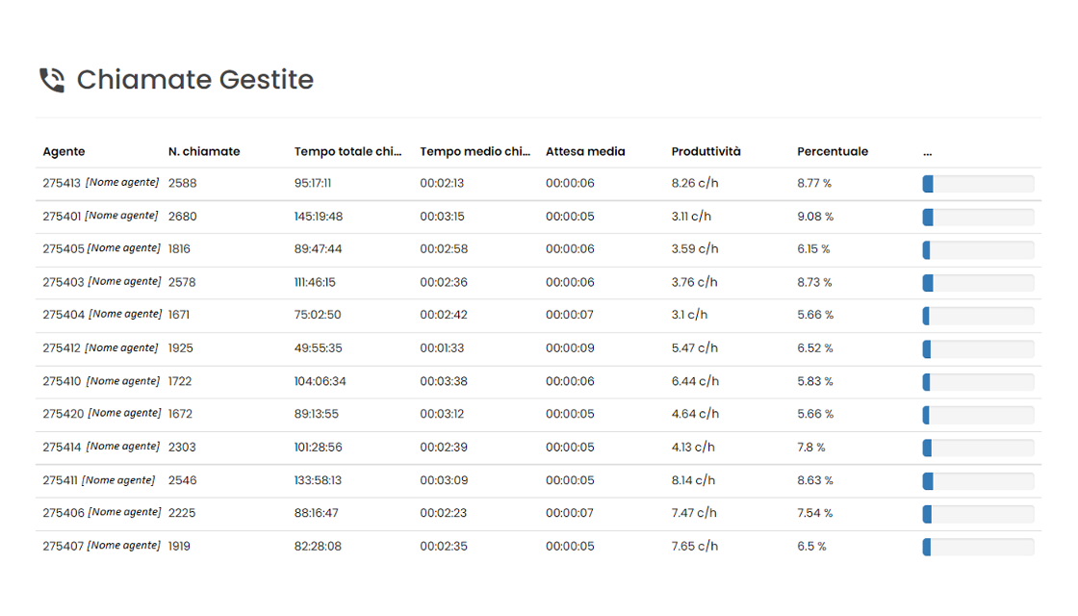
Task: Click the Chiamate Gestite report title
Action: [194, 80]
